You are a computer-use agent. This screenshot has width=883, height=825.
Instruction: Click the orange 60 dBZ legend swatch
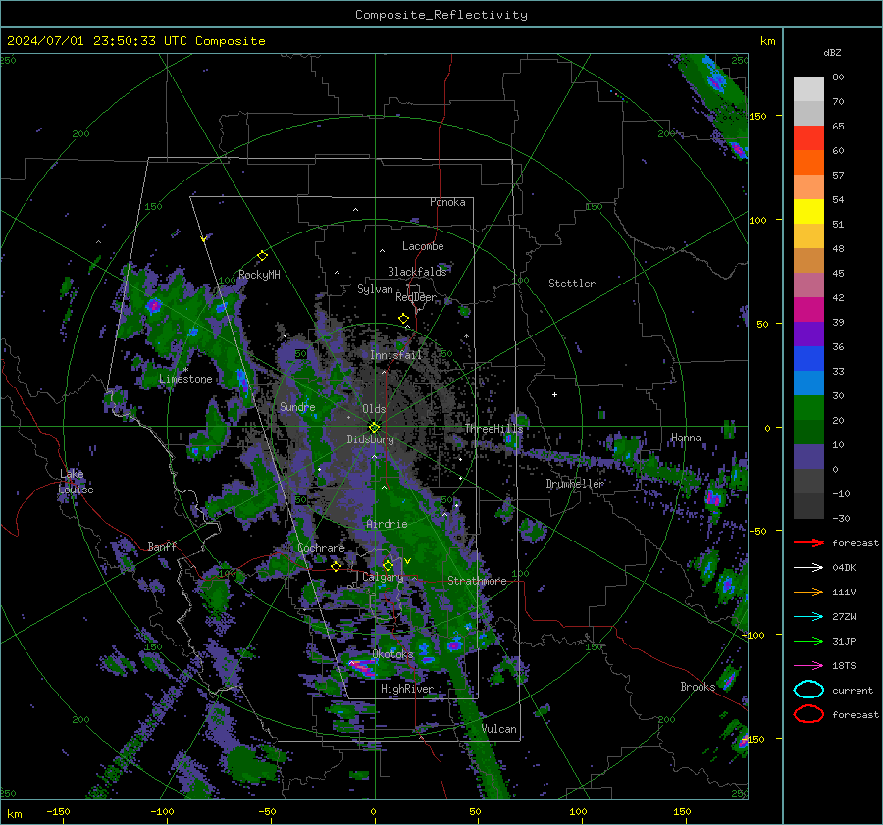(x=808, y=162)
